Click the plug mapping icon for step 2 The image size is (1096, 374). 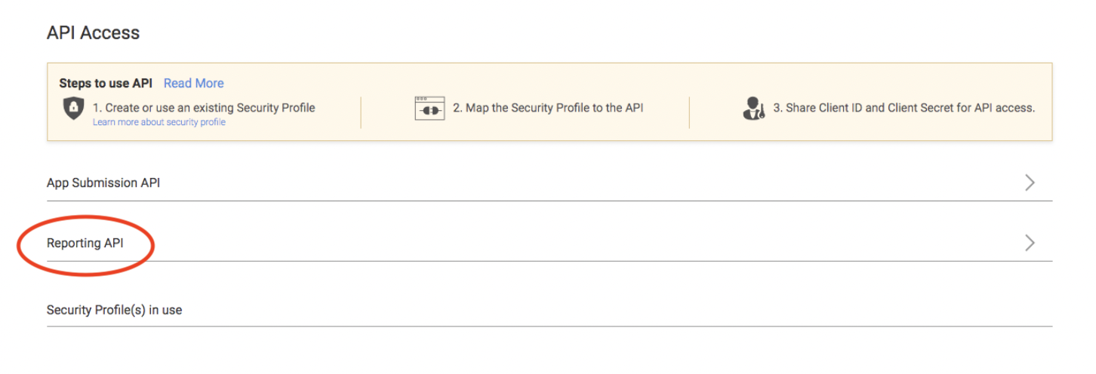429,108
